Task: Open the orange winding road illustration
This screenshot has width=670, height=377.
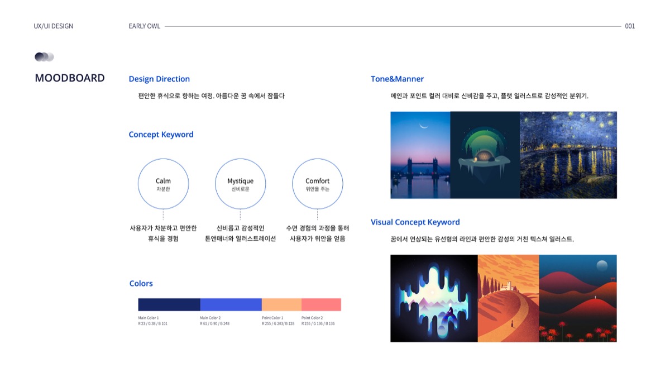Action: (x=509, y=298)
